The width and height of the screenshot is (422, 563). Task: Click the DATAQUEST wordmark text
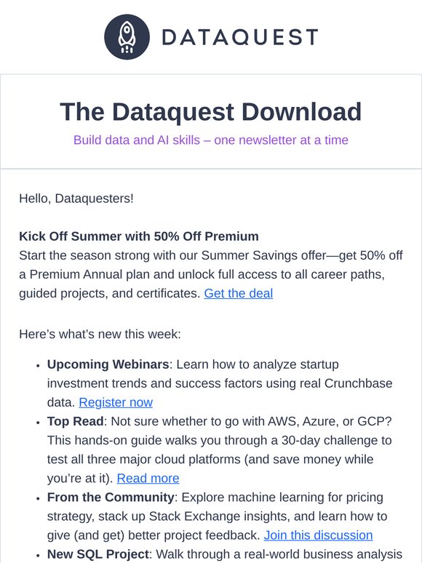(x=240, y=37)
